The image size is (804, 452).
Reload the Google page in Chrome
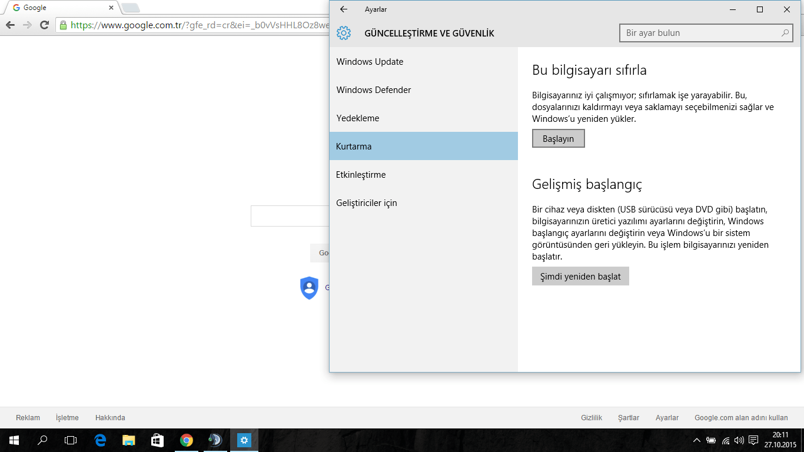pyautogui.click(x=44, y=25)
